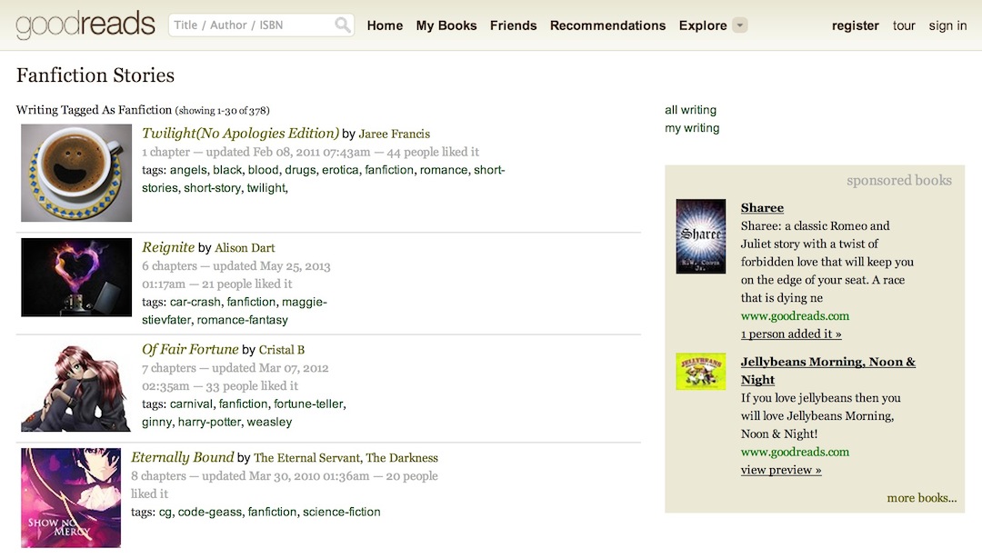Select the black tag
Screen dimensions: 982x558
[x=227, y=170]
